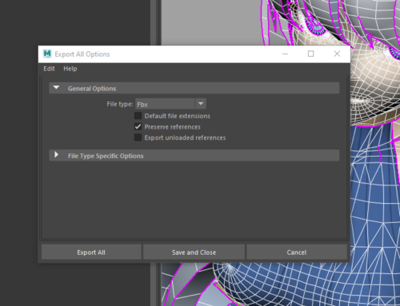Close the Export All Options dialog
Screen dimensions: 400x306
pos(337,54)
